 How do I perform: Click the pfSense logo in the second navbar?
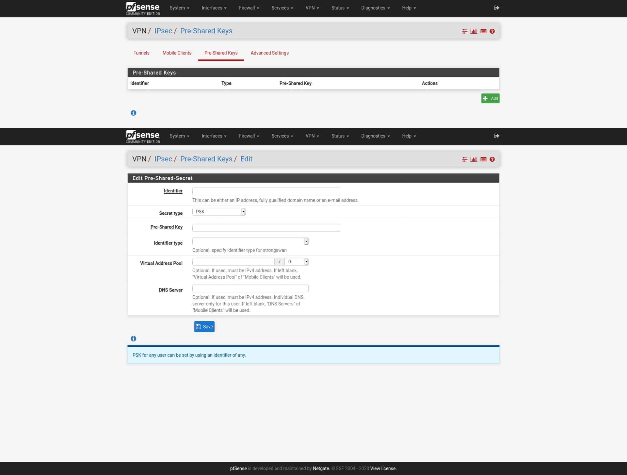click(x=143, y=136)
